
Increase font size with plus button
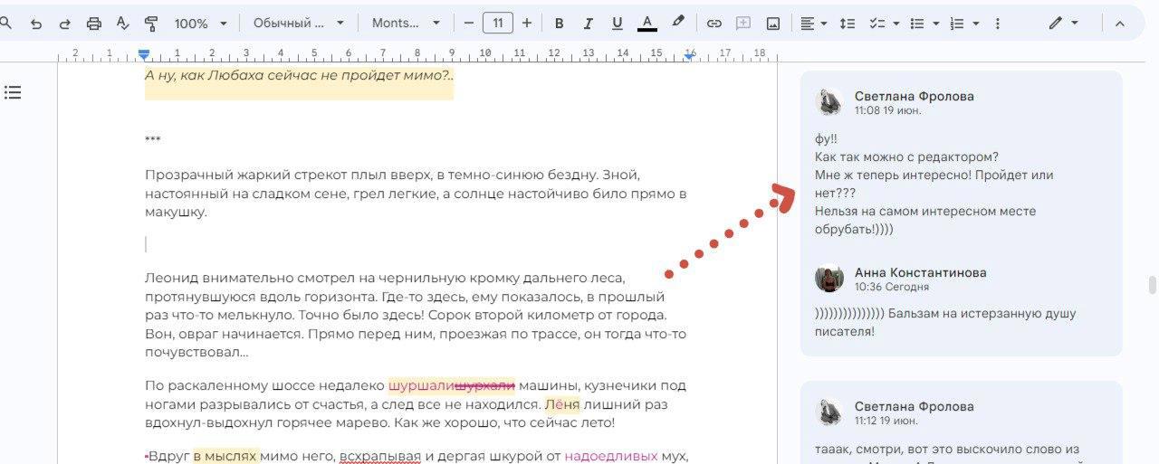(527, 24)
